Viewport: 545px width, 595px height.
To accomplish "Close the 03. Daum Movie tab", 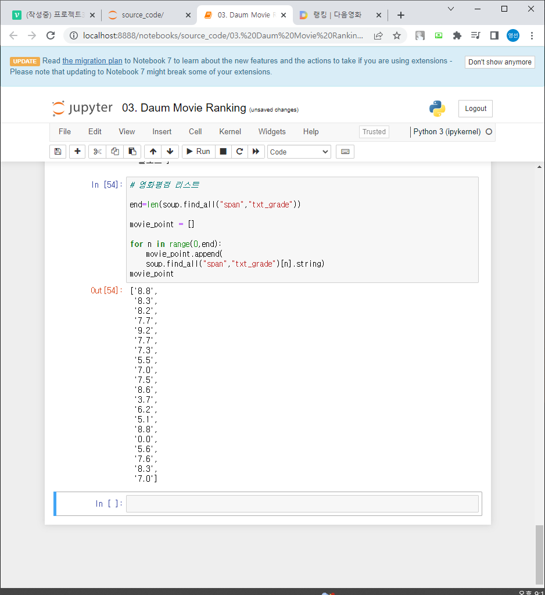I will click(284, 15).
